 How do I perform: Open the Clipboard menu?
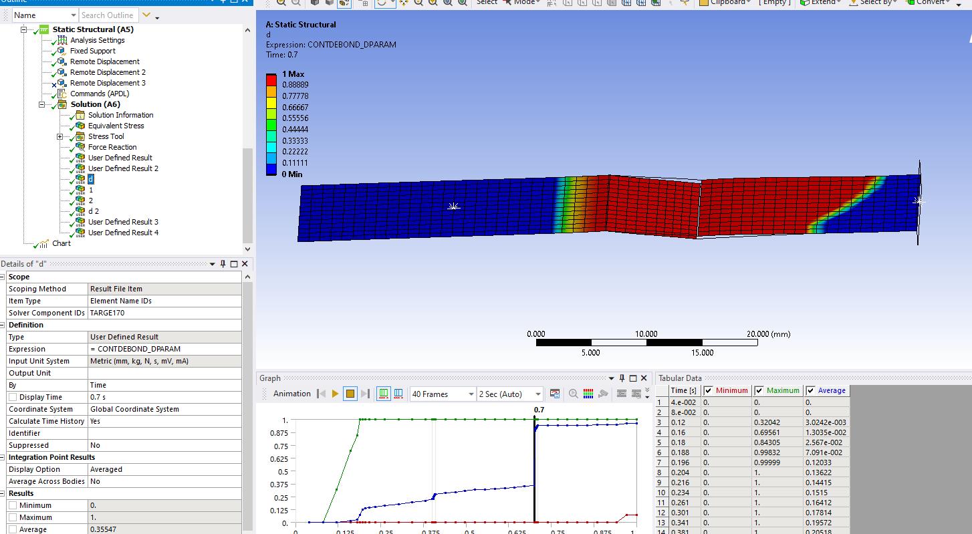pyautogui.click(x=725, y=3)
